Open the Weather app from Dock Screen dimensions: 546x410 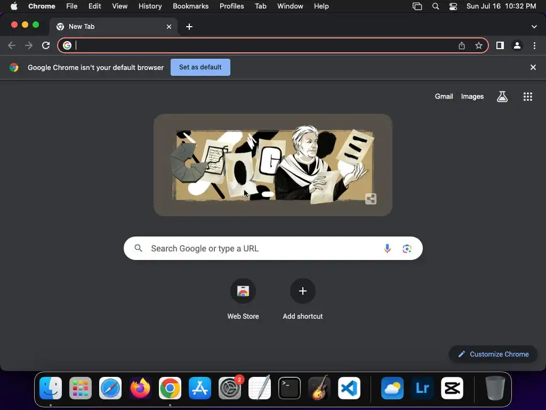392,388
